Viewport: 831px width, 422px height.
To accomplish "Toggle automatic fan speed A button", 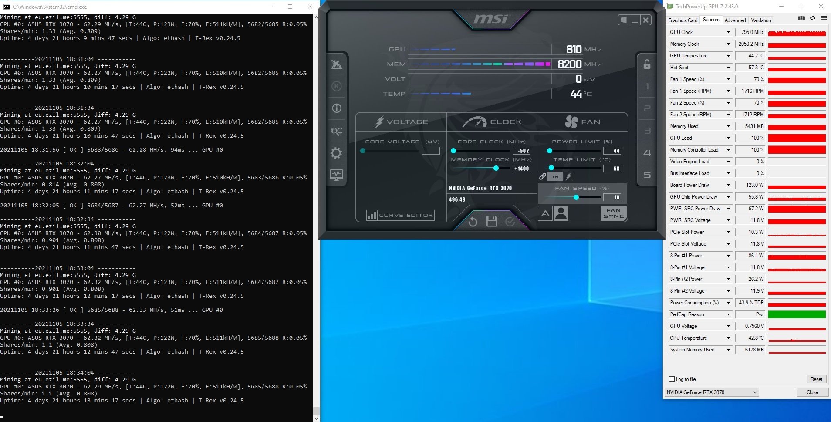I will pos(545,213).
